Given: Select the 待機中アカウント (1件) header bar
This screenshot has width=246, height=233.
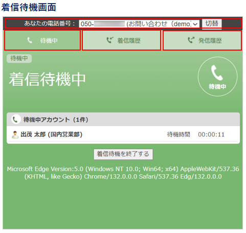Looking at the screenshot, I should click(123, 120).
